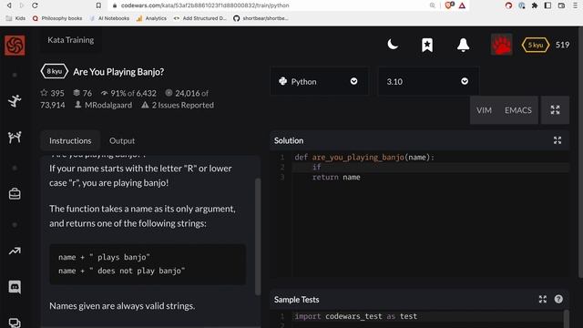The width and height of the screenshot is (583, 328).
Task: Toggle the browser sidebar panel icon
Action: point(547,5)
